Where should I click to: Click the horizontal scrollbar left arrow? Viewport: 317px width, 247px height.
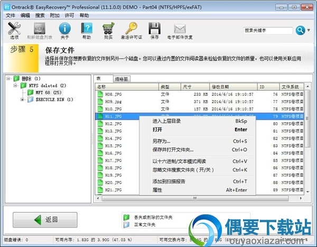pyautogui.click(x=98, y=199)
